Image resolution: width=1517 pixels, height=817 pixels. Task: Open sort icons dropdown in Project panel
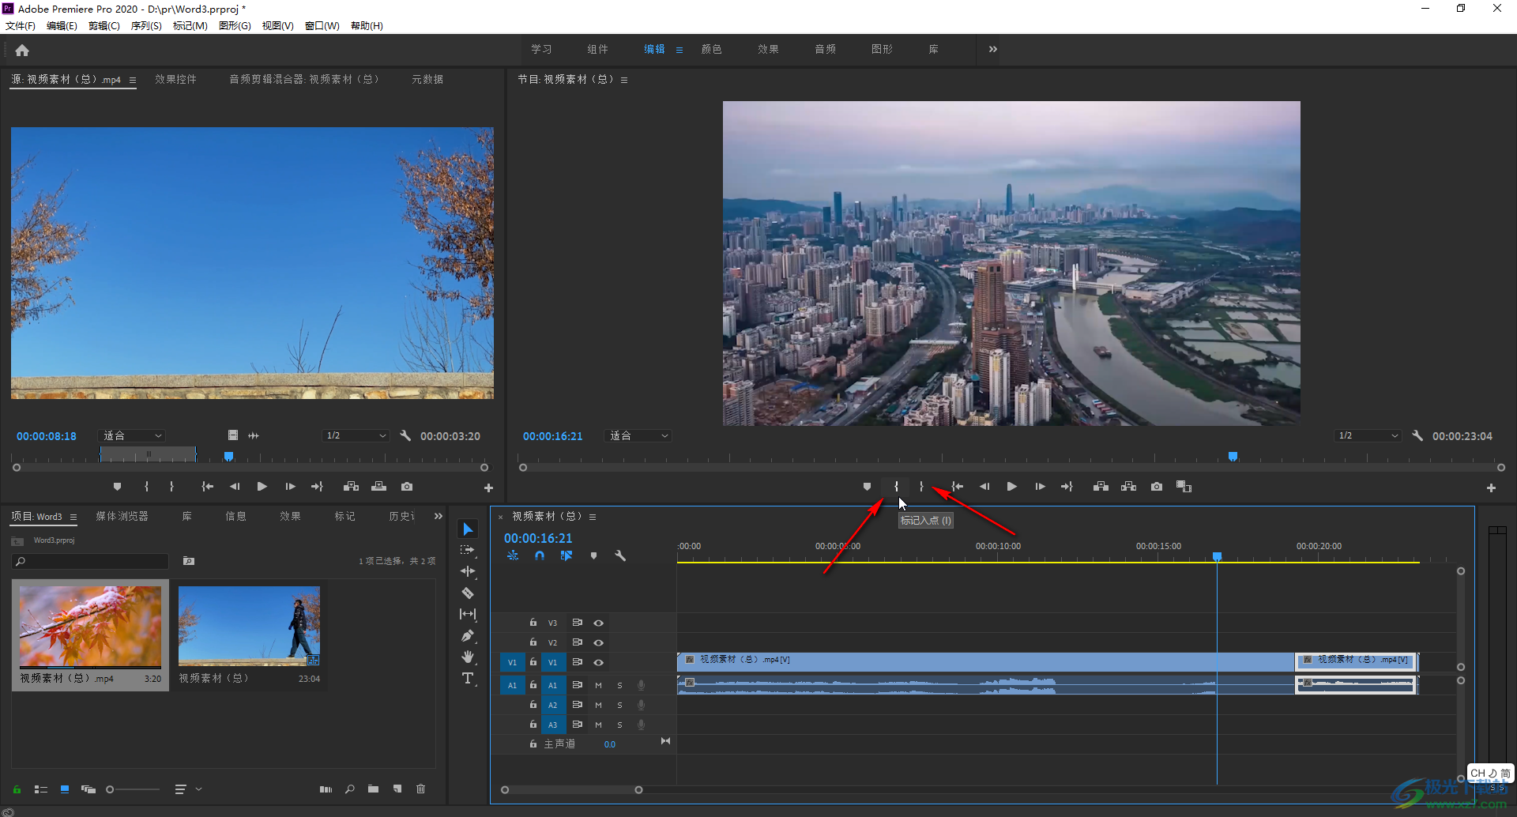187,789
